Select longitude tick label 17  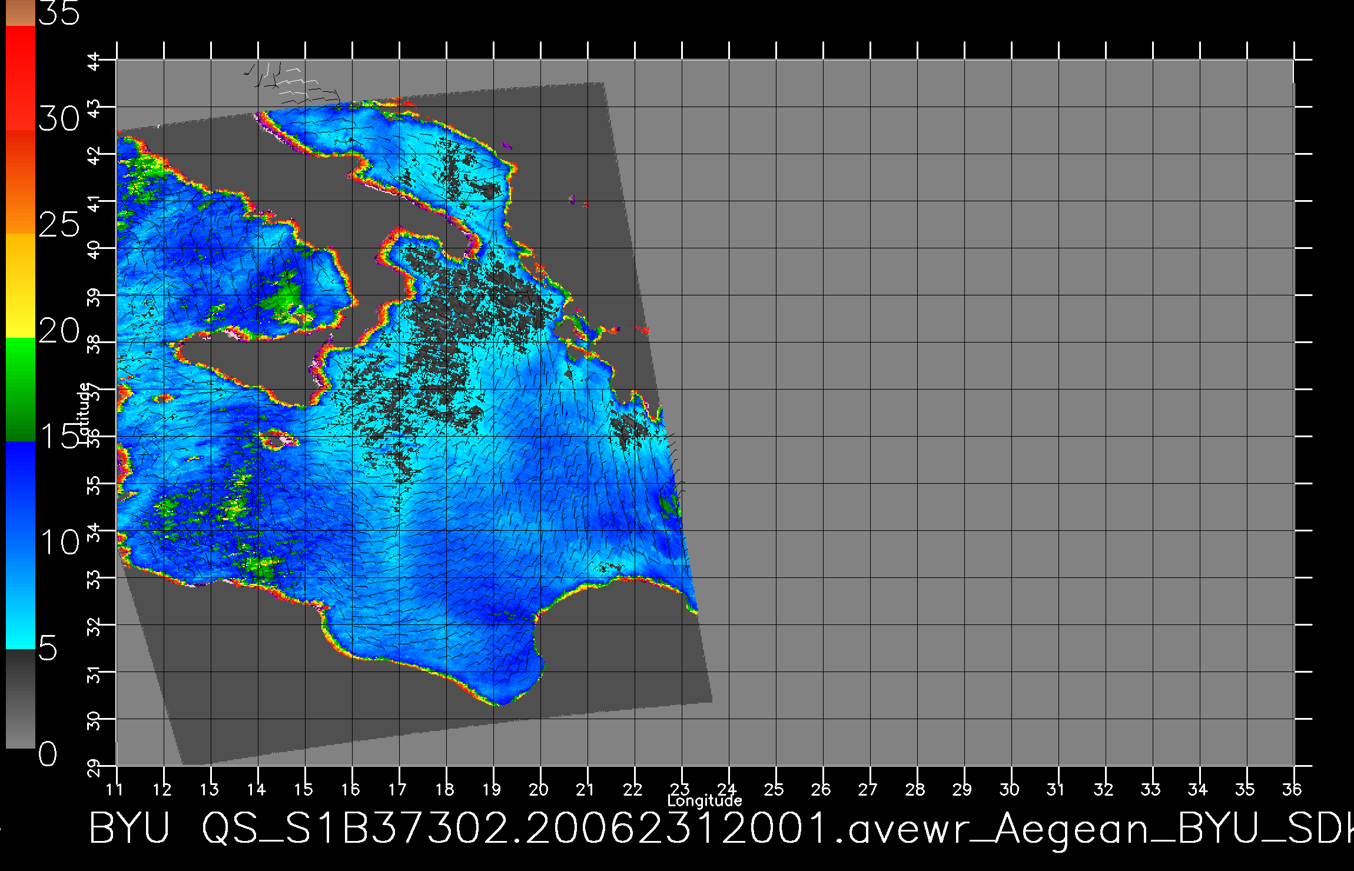pos(397,789)
